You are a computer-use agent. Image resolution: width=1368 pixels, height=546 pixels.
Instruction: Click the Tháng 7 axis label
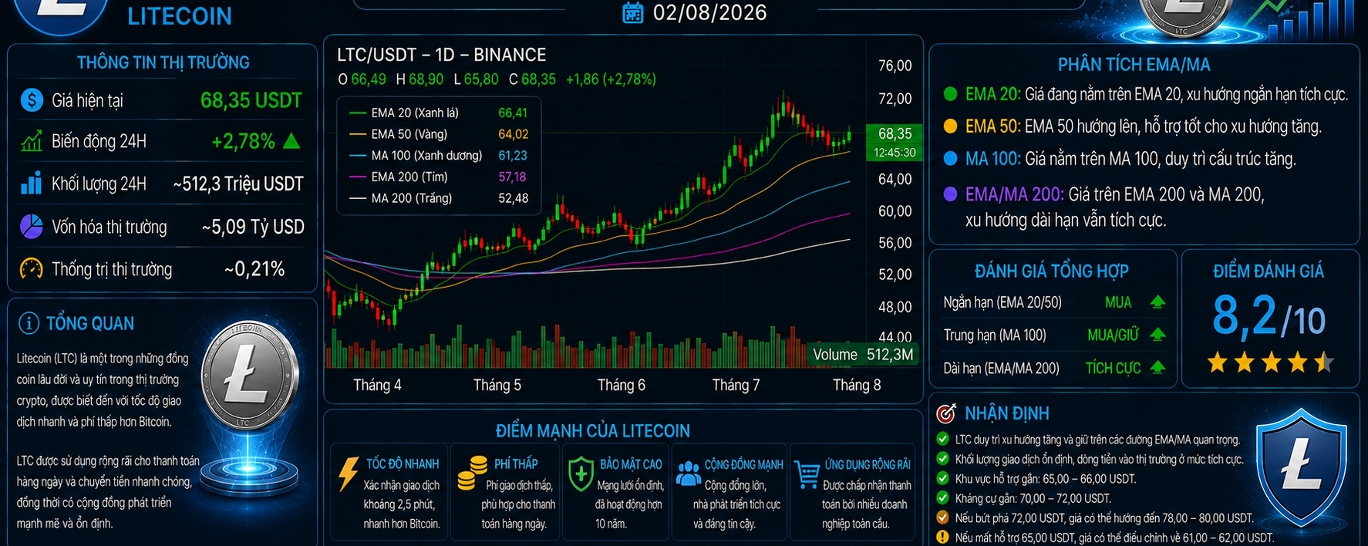tap(736, 385)
